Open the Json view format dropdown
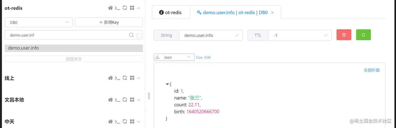The image size is (396, 128). [174, 57]
